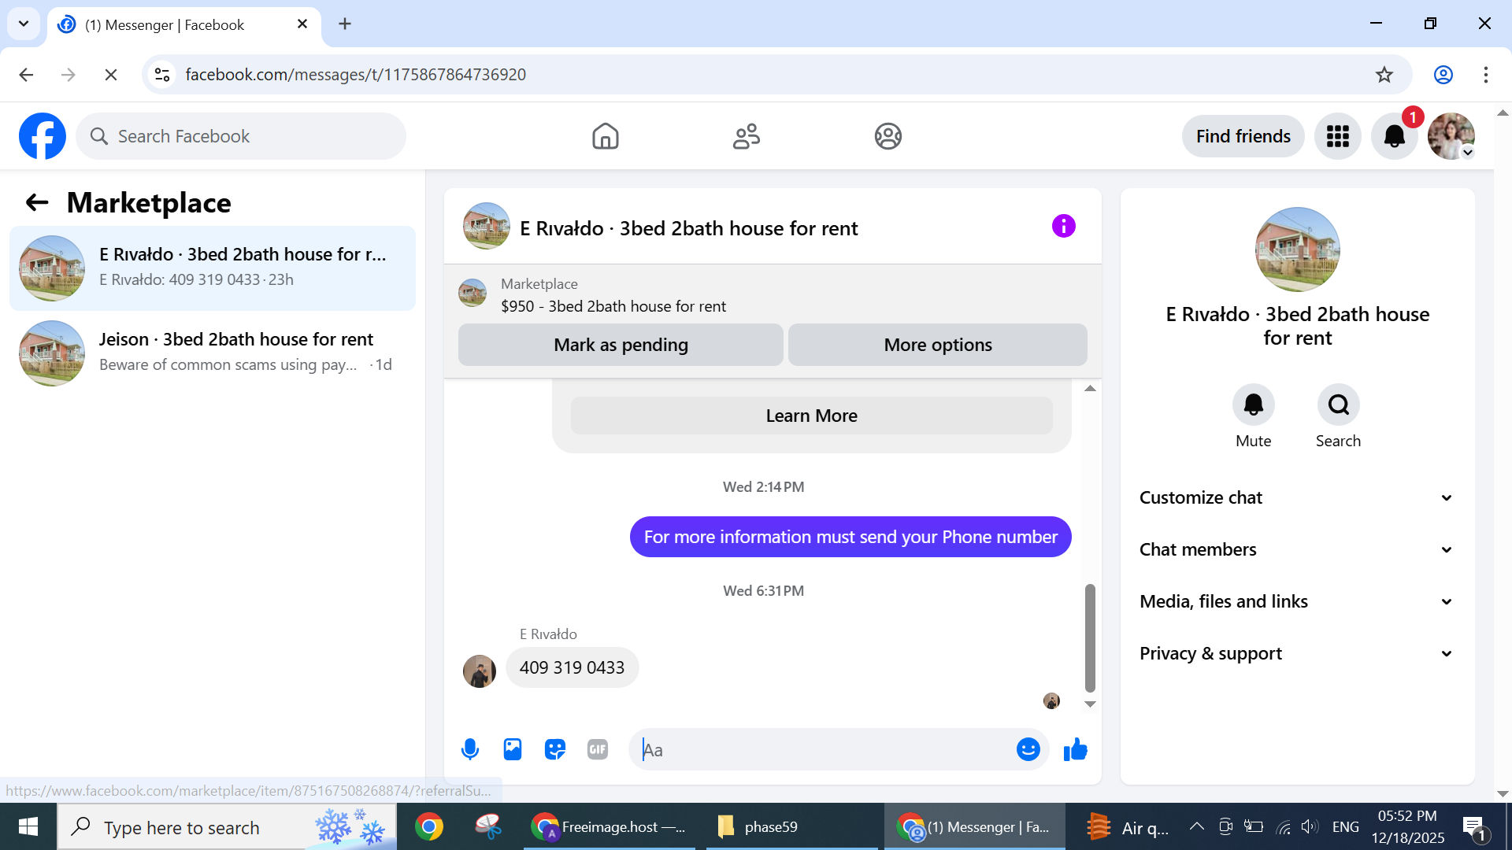Go back to previous page in browser
This screenshot has height=850, width=1512.
[x=26, y=75]
